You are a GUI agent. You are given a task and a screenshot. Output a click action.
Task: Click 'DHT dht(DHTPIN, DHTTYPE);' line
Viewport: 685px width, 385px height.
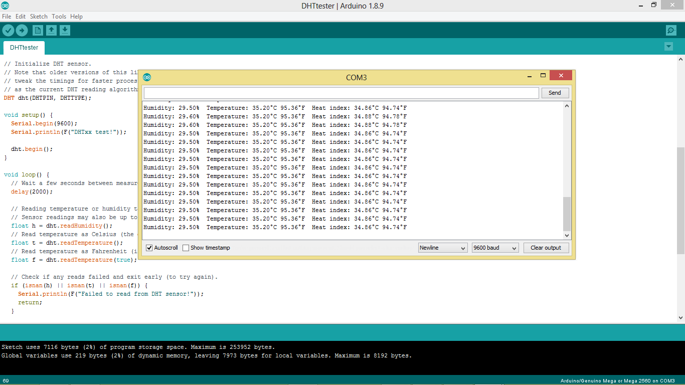[48, 98]
